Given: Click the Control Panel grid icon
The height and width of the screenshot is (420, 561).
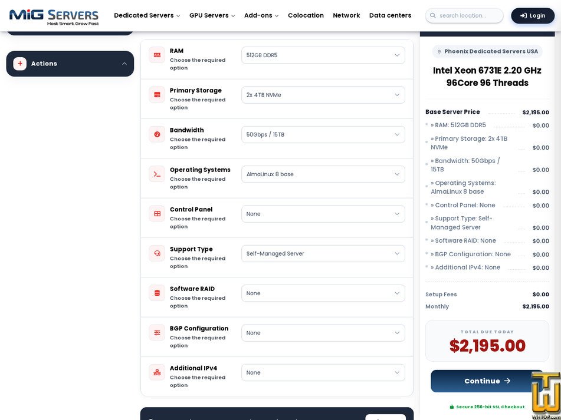Looking at the screenshot, I should pyautogui.click(x=157, y=214).
